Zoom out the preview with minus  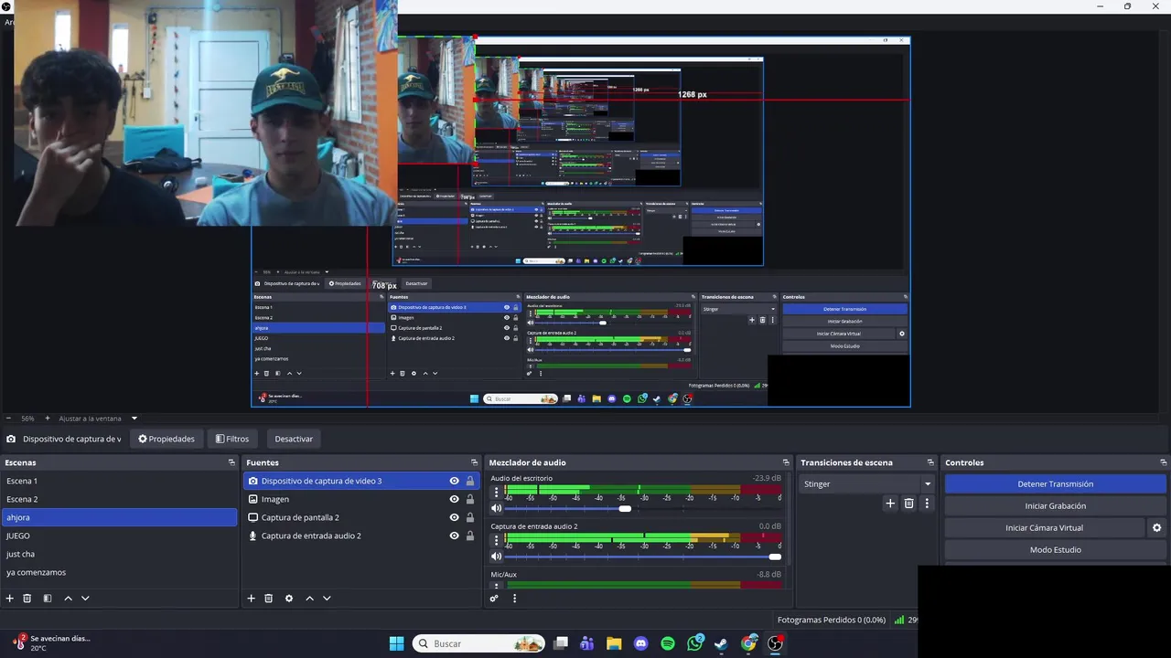click(x=8, y=419)
